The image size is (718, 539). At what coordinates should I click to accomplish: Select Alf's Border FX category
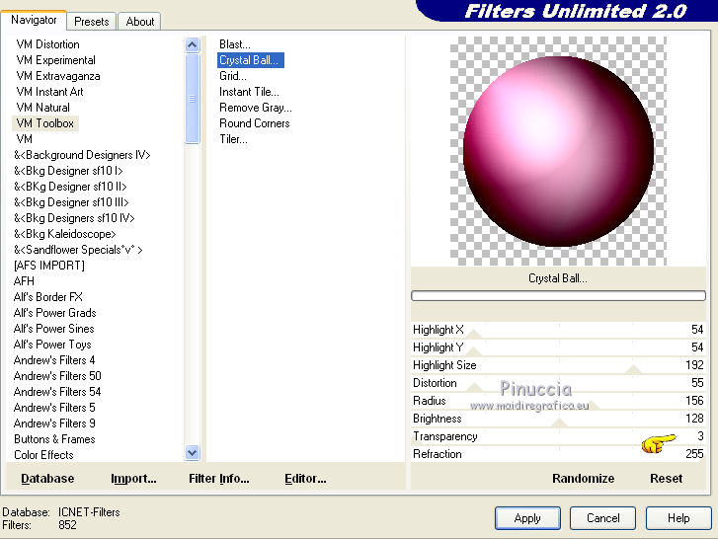coord(48,297)
